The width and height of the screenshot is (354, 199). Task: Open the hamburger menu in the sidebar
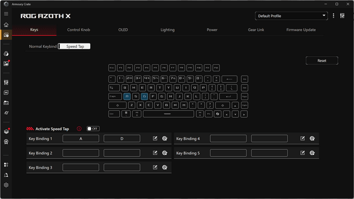(6, 14)
